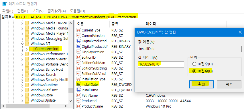
Task: Click the EditionID string value icon
Action: 79,58
